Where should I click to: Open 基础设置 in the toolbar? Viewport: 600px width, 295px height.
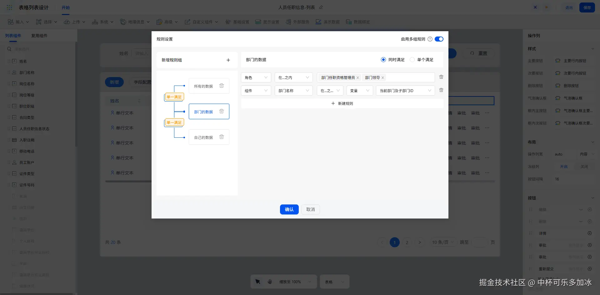[237, 22]
